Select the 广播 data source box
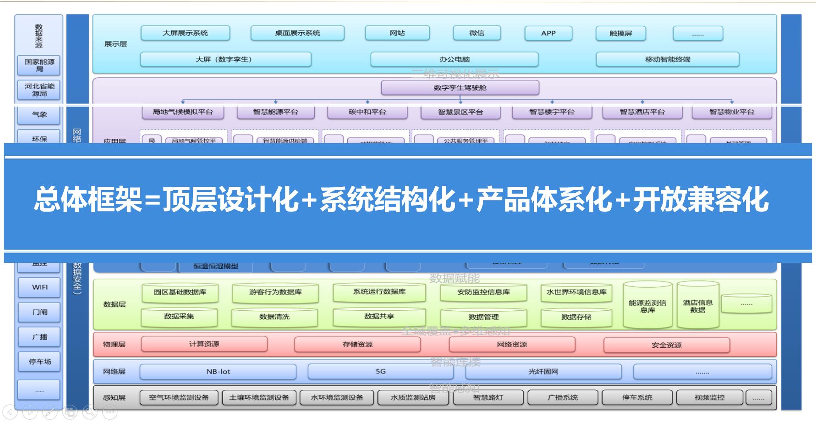The height and width of the screenshot is (422, 816). [39, 337]
